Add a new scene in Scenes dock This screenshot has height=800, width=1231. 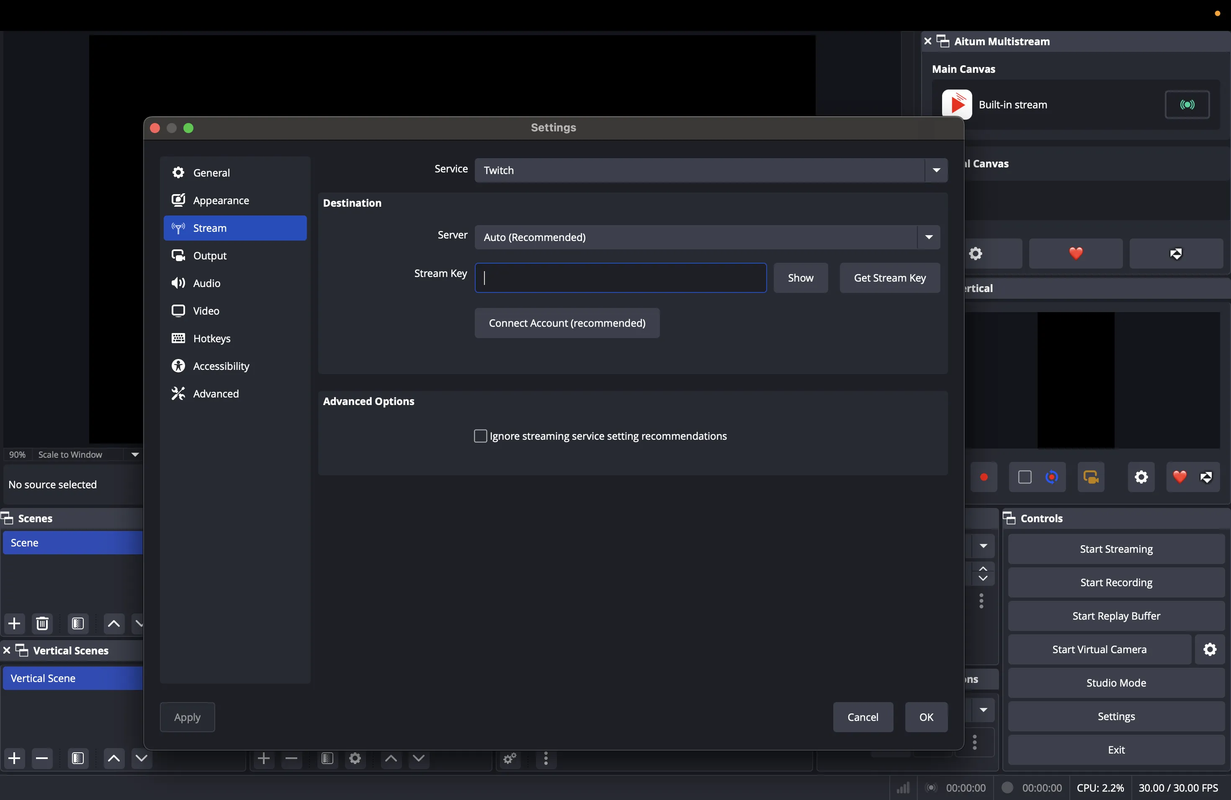point(15,624)
